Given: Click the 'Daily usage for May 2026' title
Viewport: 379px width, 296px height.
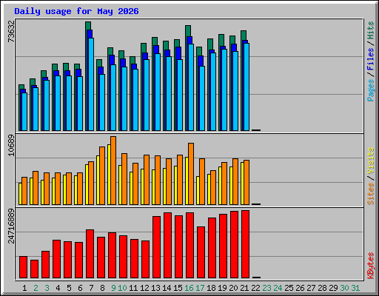Looking at the screenshot, I should [x=76, y=11].
